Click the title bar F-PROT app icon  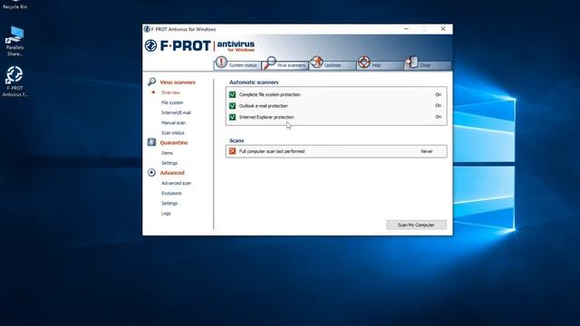click(x=147, y=29)
